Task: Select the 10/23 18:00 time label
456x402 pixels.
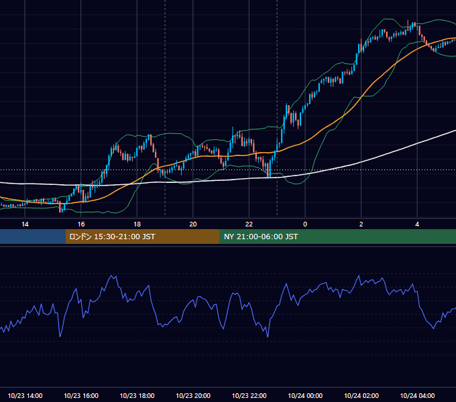Action: point(137,395)
